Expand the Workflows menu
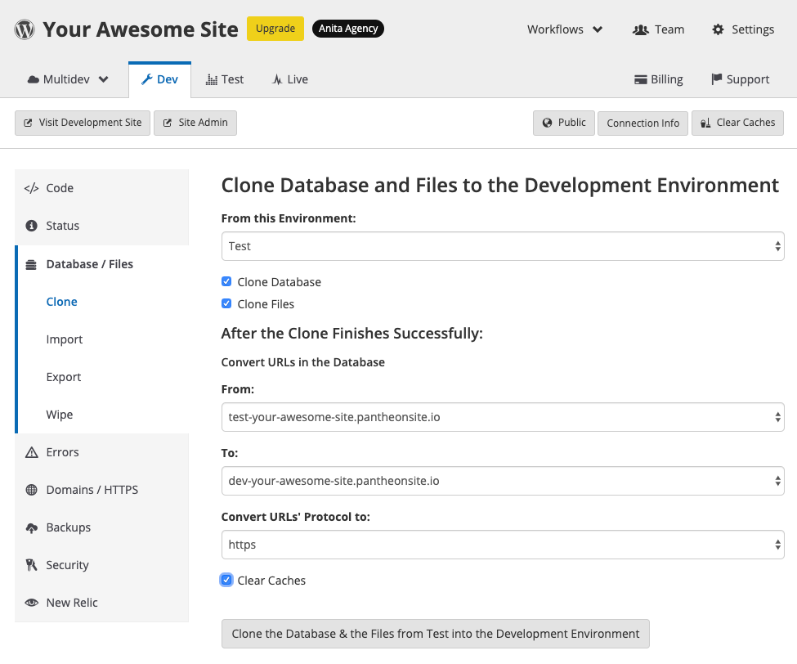The image size is (797, 664). 564,29
